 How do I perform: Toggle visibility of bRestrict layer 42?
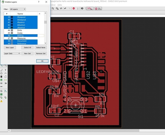[x=21, y=25]
